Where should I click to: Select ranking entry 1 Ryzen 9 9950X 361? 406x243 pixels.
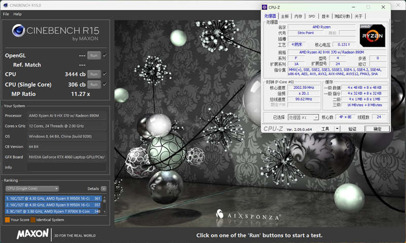coord(53,198)
